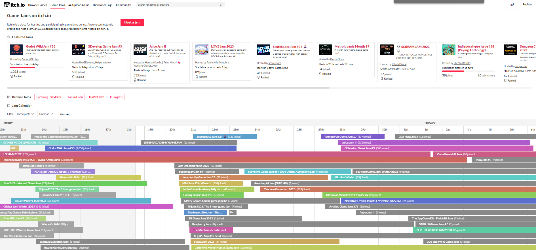Open the Godot Wild Jam host link

click(30, 59)
